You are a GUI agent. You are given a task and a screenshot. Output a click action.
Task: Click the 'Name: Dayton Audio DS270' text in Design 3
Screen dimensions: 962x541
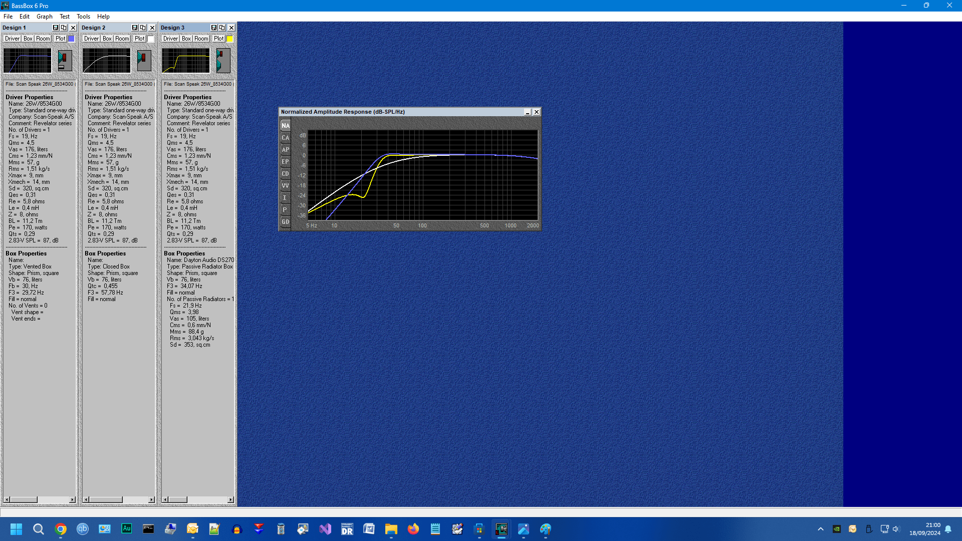point(200,260)
